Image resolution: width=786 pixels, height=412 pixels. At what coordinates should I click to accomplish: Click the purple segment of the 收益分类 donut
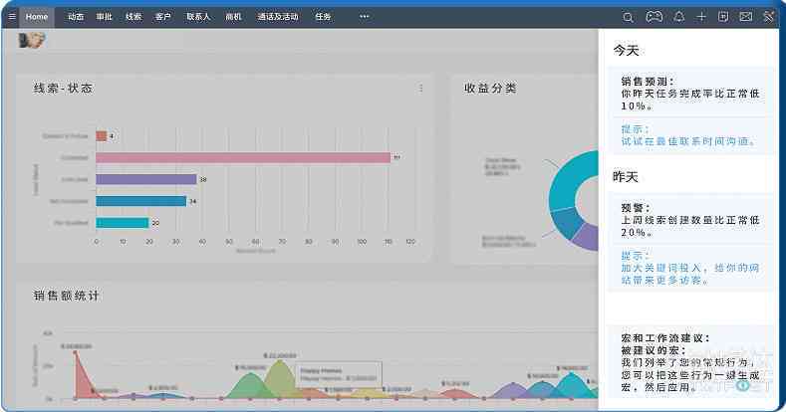(587, 237)
